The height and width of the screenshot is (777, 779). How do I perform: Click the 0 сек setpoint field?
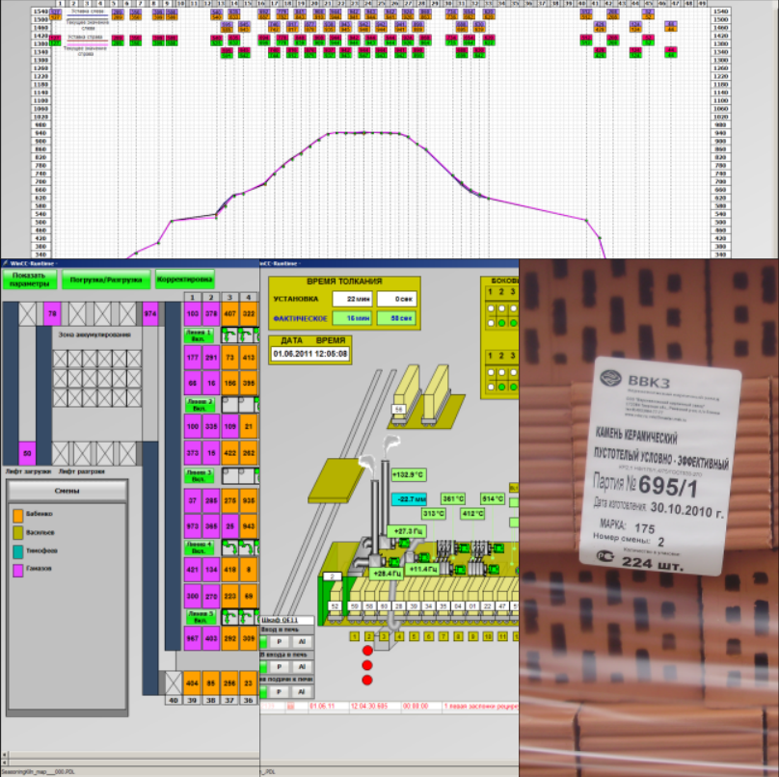(x=396, y=299)
